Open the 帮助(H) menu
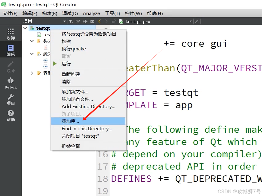The image size is (262, 196). (x=155, y=13)
